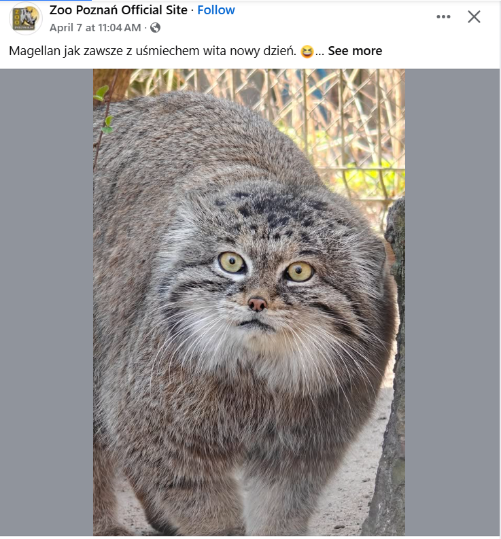
Task: Expand the caption with See more
Action: [x=355, y=51]
